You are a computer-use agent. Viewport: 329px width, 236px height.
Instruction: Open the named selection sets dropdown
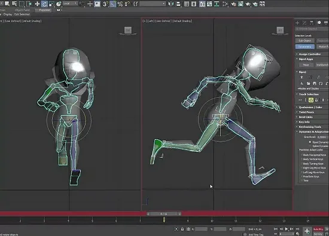tap(152, 4)
